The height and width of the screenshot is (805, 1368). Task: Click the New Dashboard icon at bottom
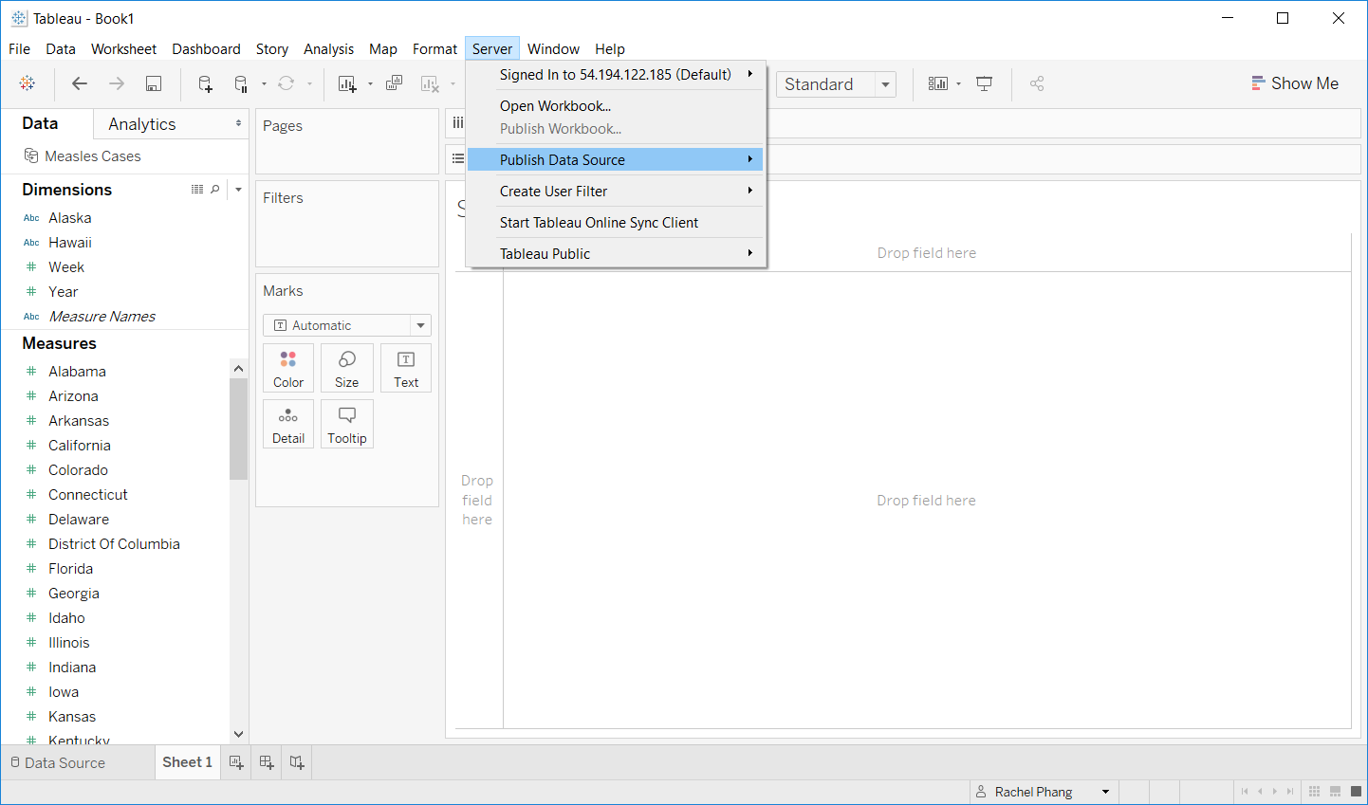click(x=267, y=762)
